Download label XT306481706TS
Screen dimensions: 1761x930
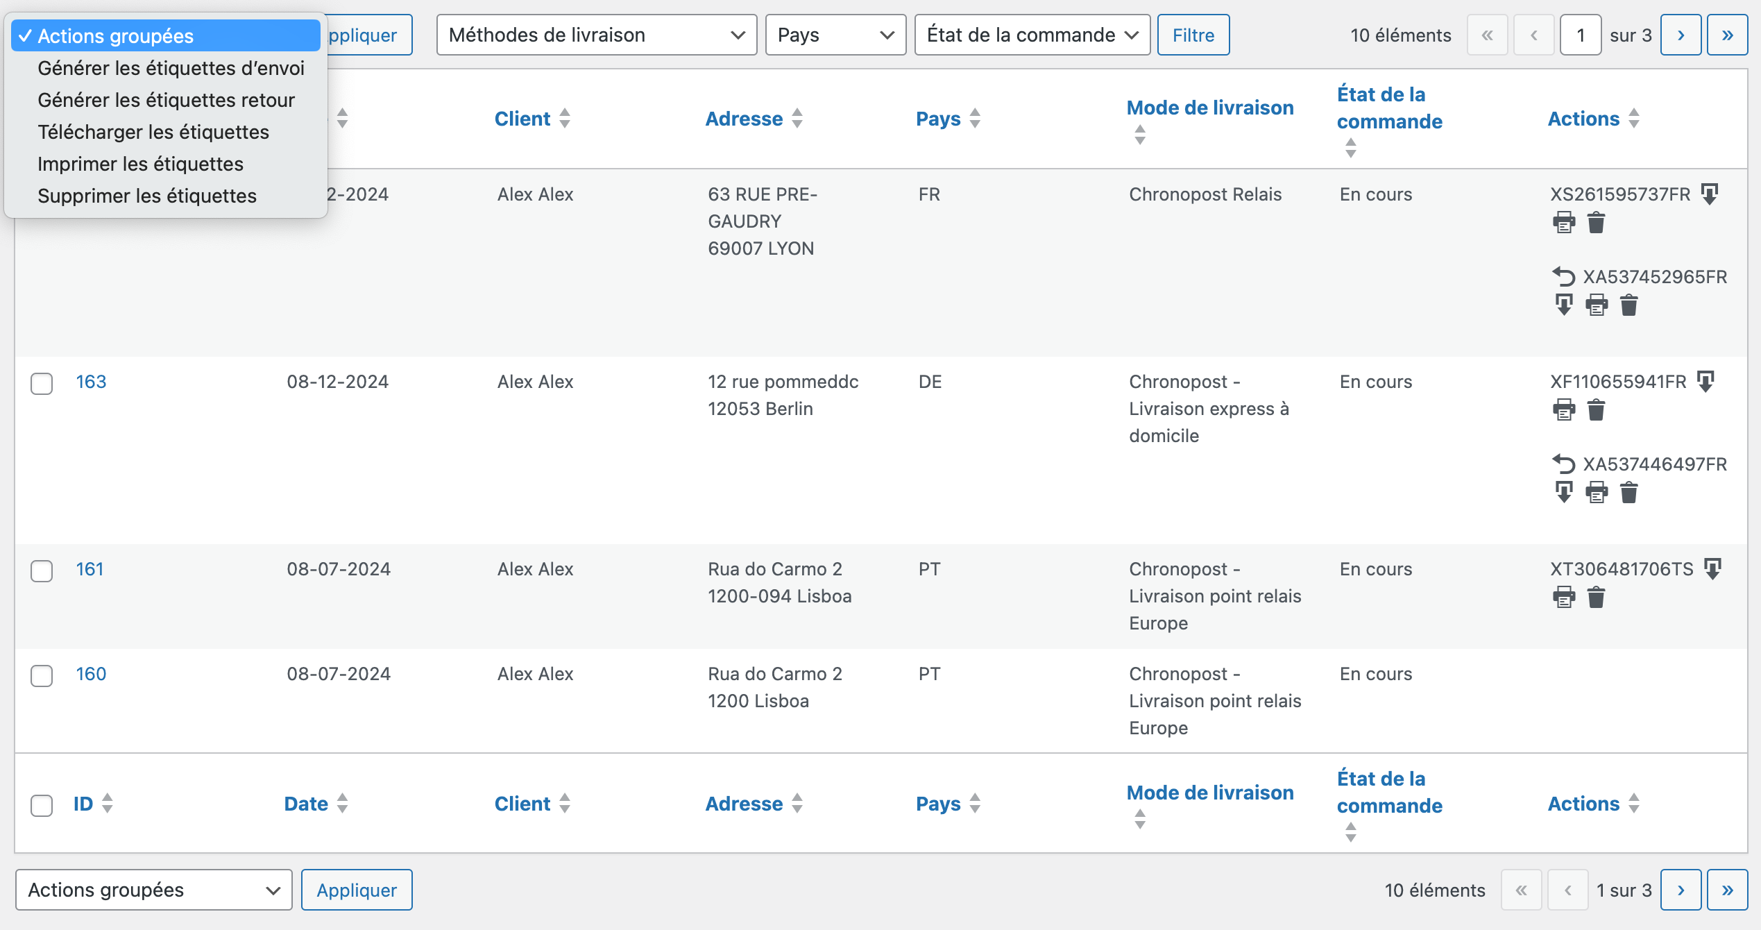[1712, 569]
